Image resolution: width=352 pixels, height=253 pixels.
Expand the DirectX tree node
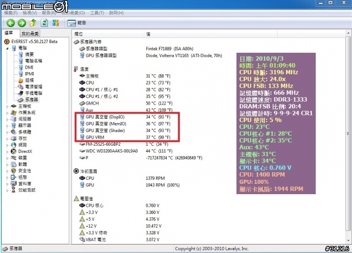(7, 152)
